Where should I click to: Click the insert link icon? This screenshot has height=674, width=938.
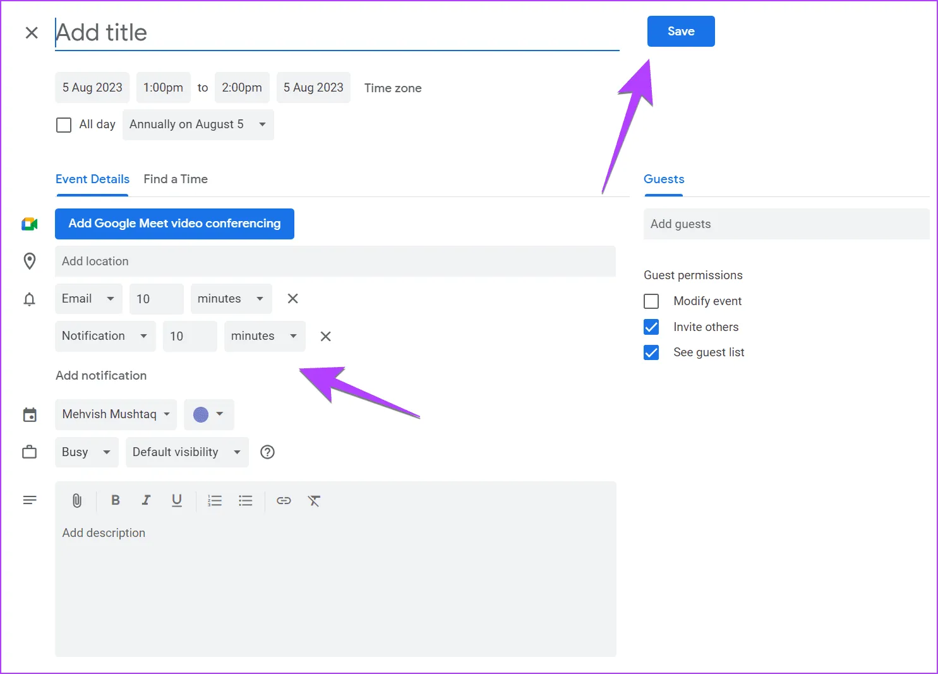click(284, 501)
